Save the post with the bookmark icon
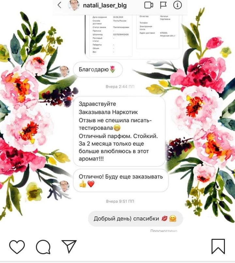Image resolution: width=235 pixels, height=263 pixels. (x=218, y=246)
